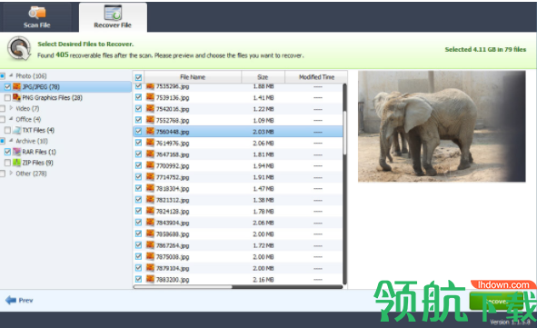This screenshot has height=328, width=537.
Task: Collapse the Archive (10) tree node
Action: pos(11,141)
